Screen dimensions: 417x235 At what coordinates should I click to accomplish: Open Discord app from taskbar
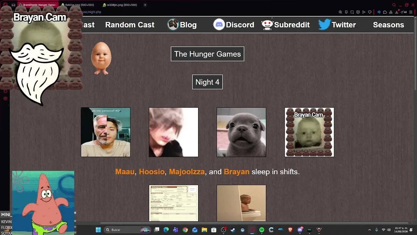[x=300, y=230]
